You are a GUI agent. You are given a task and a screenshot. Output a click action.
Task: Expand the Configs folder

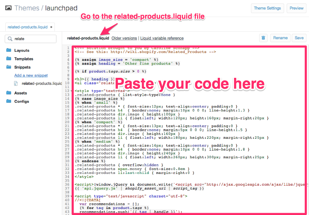(21, 101)
